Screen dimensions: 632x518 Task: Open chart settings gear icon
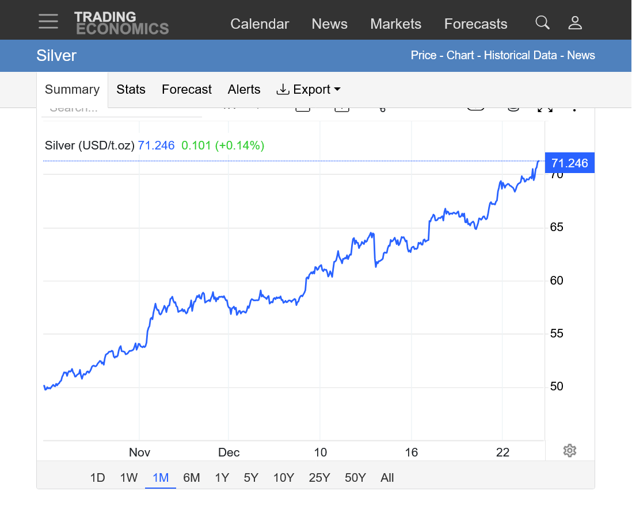(x=569, y=450)
